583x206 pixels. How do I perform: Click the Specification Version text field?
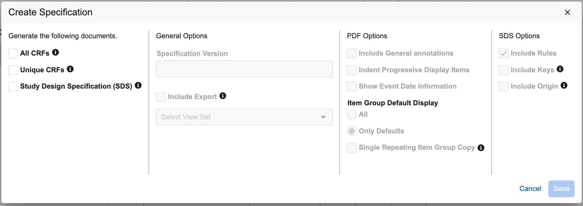pos(244,69)
